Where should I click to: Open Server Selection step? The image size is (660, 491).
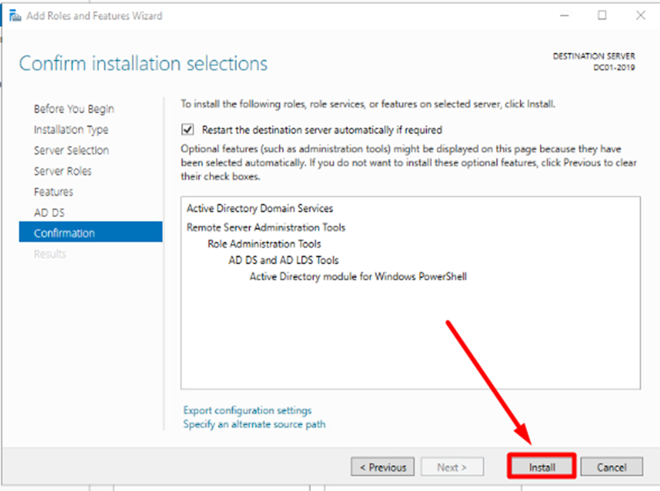point(71,150)
